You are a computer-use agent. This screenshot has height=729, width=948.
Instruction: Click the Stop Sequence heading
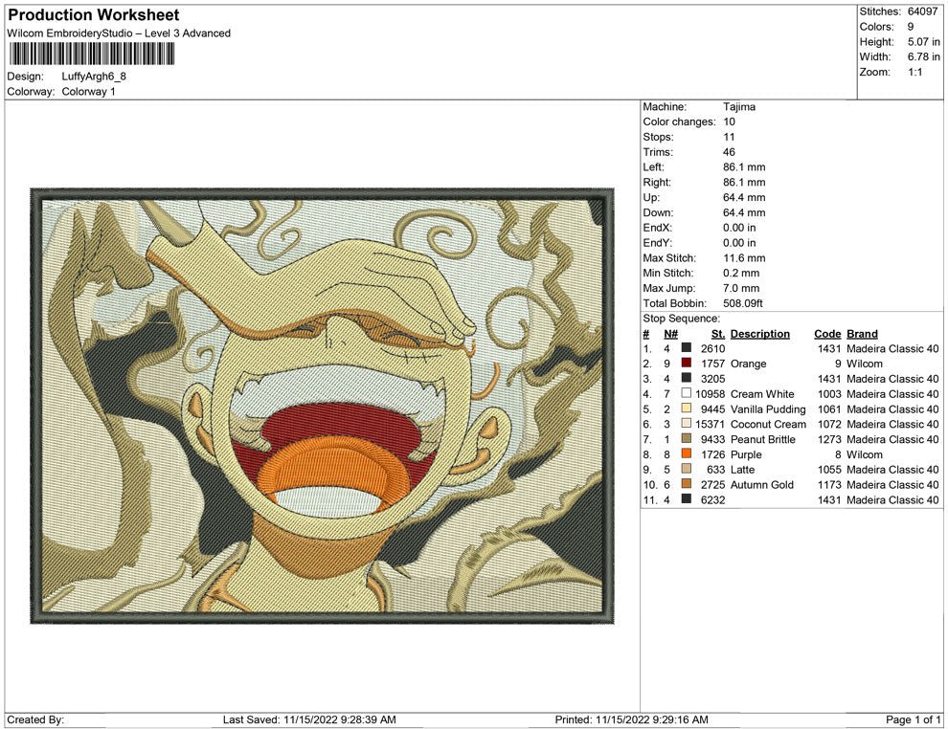pyautogui.click(x=682, y=319)
